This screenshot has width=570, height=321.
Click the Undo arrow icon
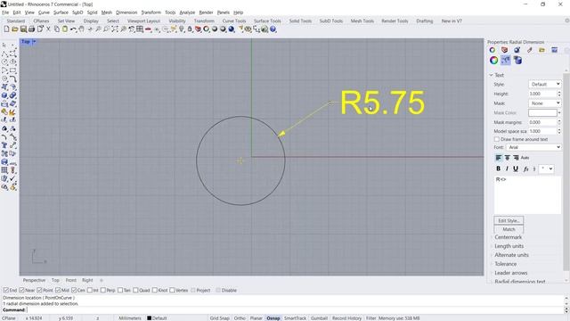click(x=73, y=29)
